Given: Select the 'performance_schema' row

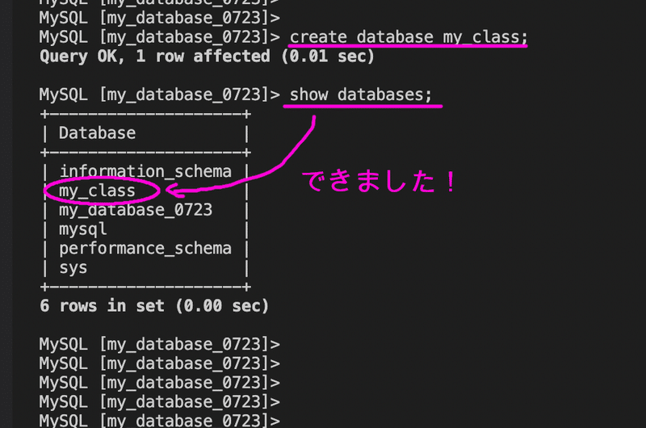Looking at the screenshot, I should [x=145, y=249].
